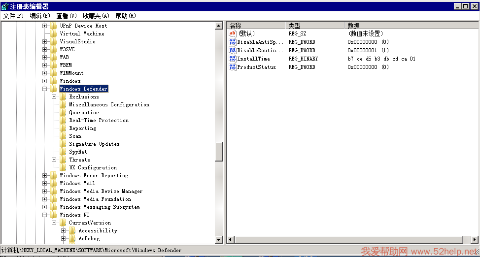Select the Signature Updates key
This screenshot has width=480, height=257.
point(94,144)
